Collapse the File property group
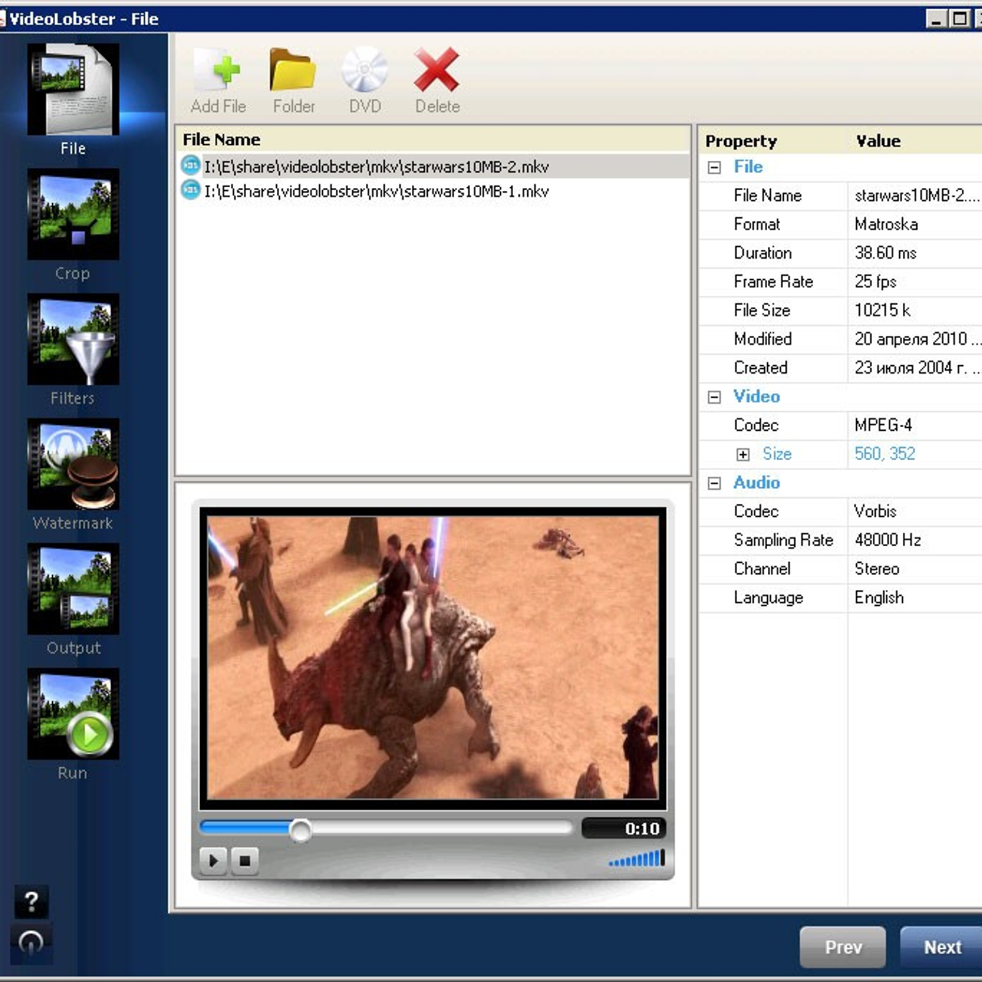This screenshot has height=982, width=982. [x=714, y=167]
